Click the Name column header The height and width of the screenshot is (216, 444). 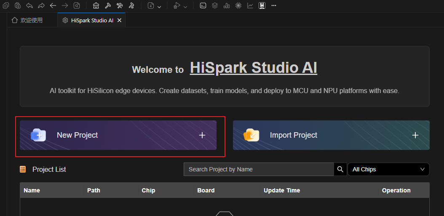tap(32, 190)
